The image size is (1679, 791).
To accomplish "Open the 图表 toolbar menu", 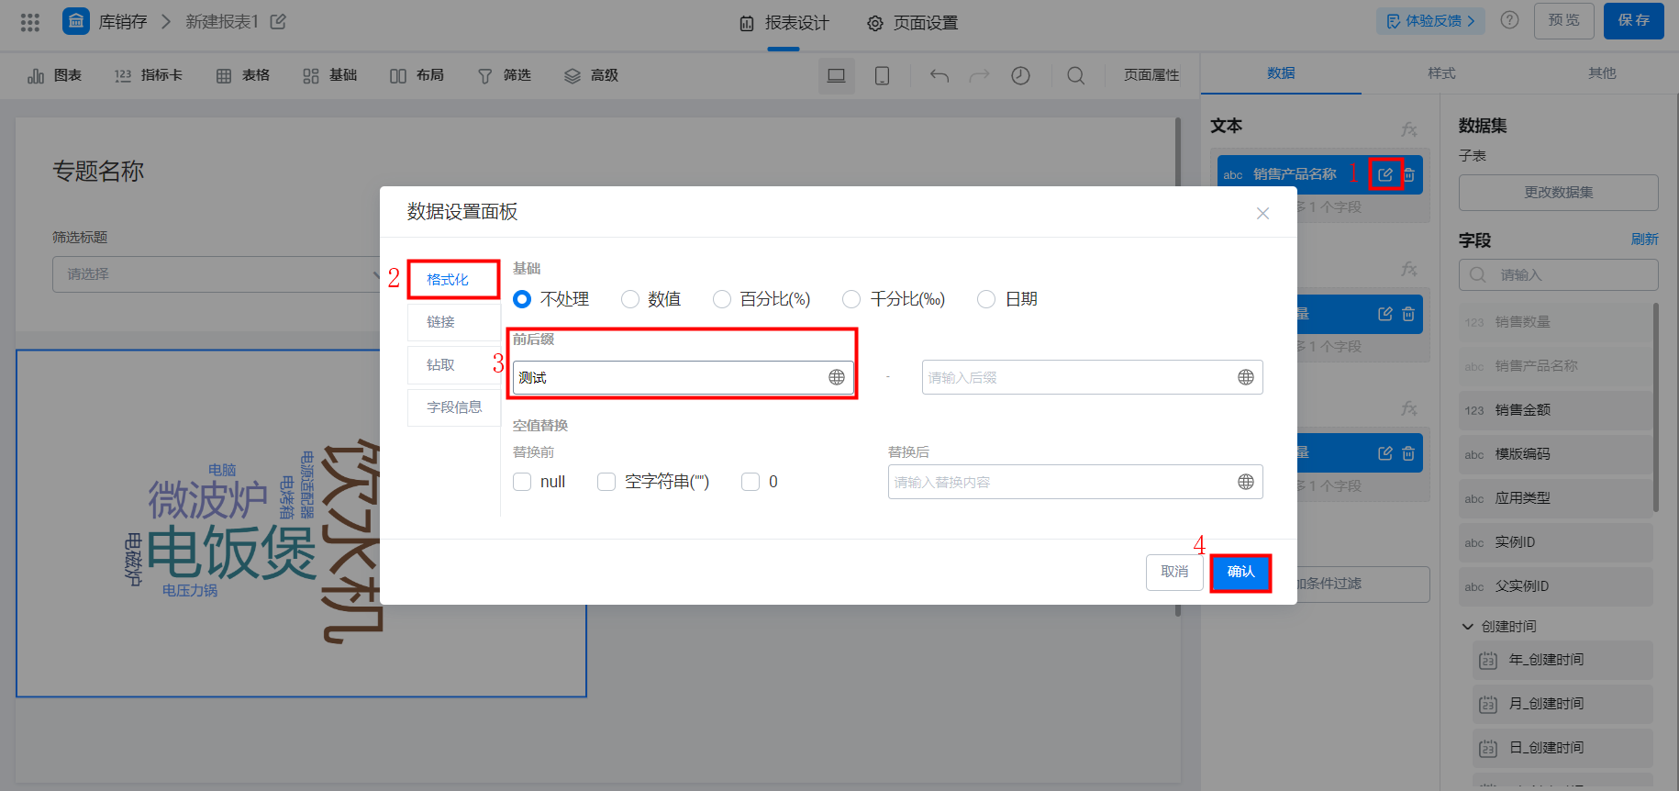I will point(55,75).
